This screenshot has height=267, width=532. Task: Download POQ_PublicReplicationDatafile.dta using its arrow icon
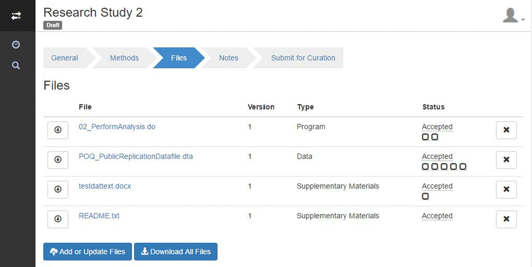pyautogui.click(x=58, y=159)
